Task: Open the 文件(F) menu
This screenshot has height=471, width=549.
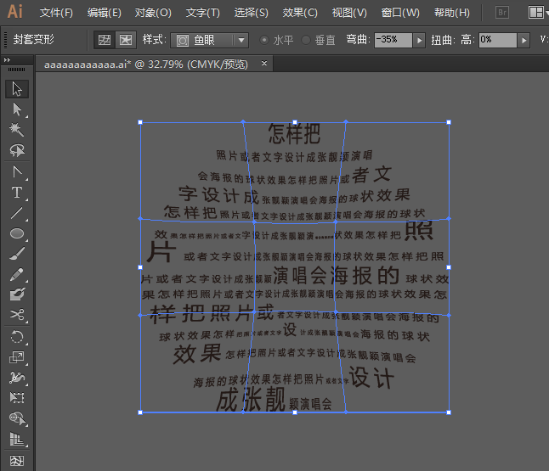Action: pos(56,13)
